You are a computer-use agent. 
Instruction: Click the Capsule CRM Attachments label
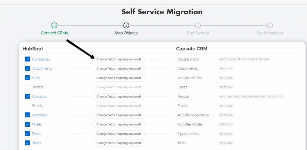pos(188,68)
